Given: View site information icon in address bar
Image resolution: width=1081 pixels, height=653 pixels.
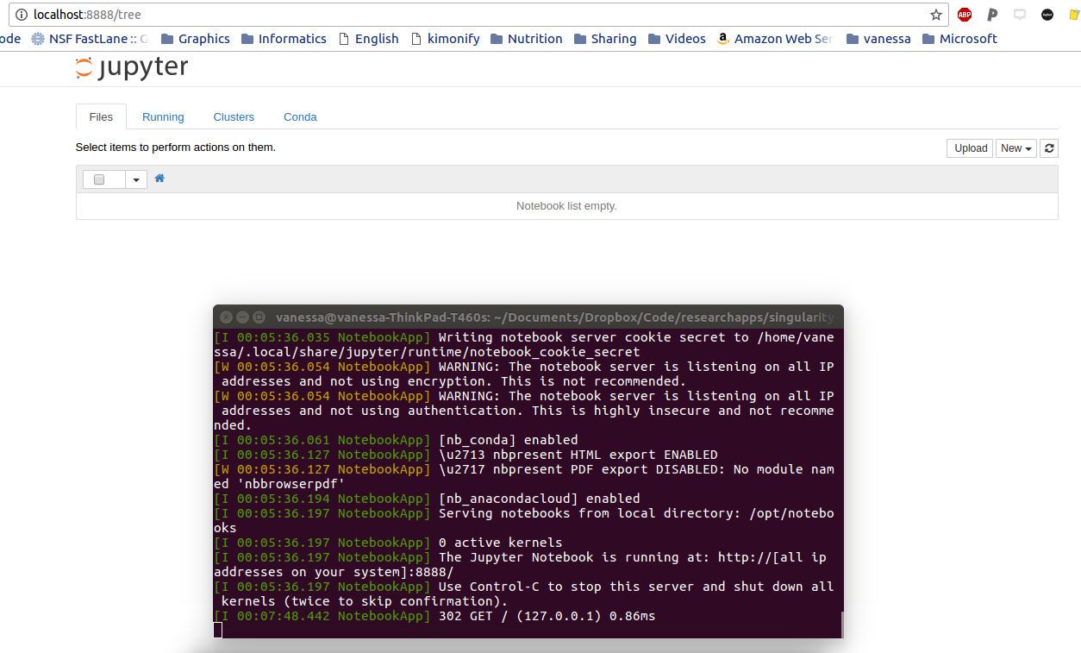Looking at the screenshot, I should pos(22,15).
